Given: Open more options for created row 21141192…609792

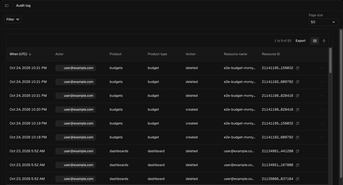Looking at the screenshot, I should pos(322,137).
